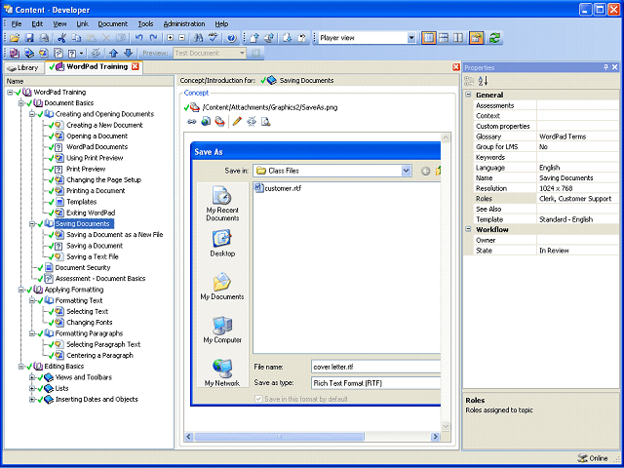Click the magnifier preview icon under Concept

pos(266,121)
